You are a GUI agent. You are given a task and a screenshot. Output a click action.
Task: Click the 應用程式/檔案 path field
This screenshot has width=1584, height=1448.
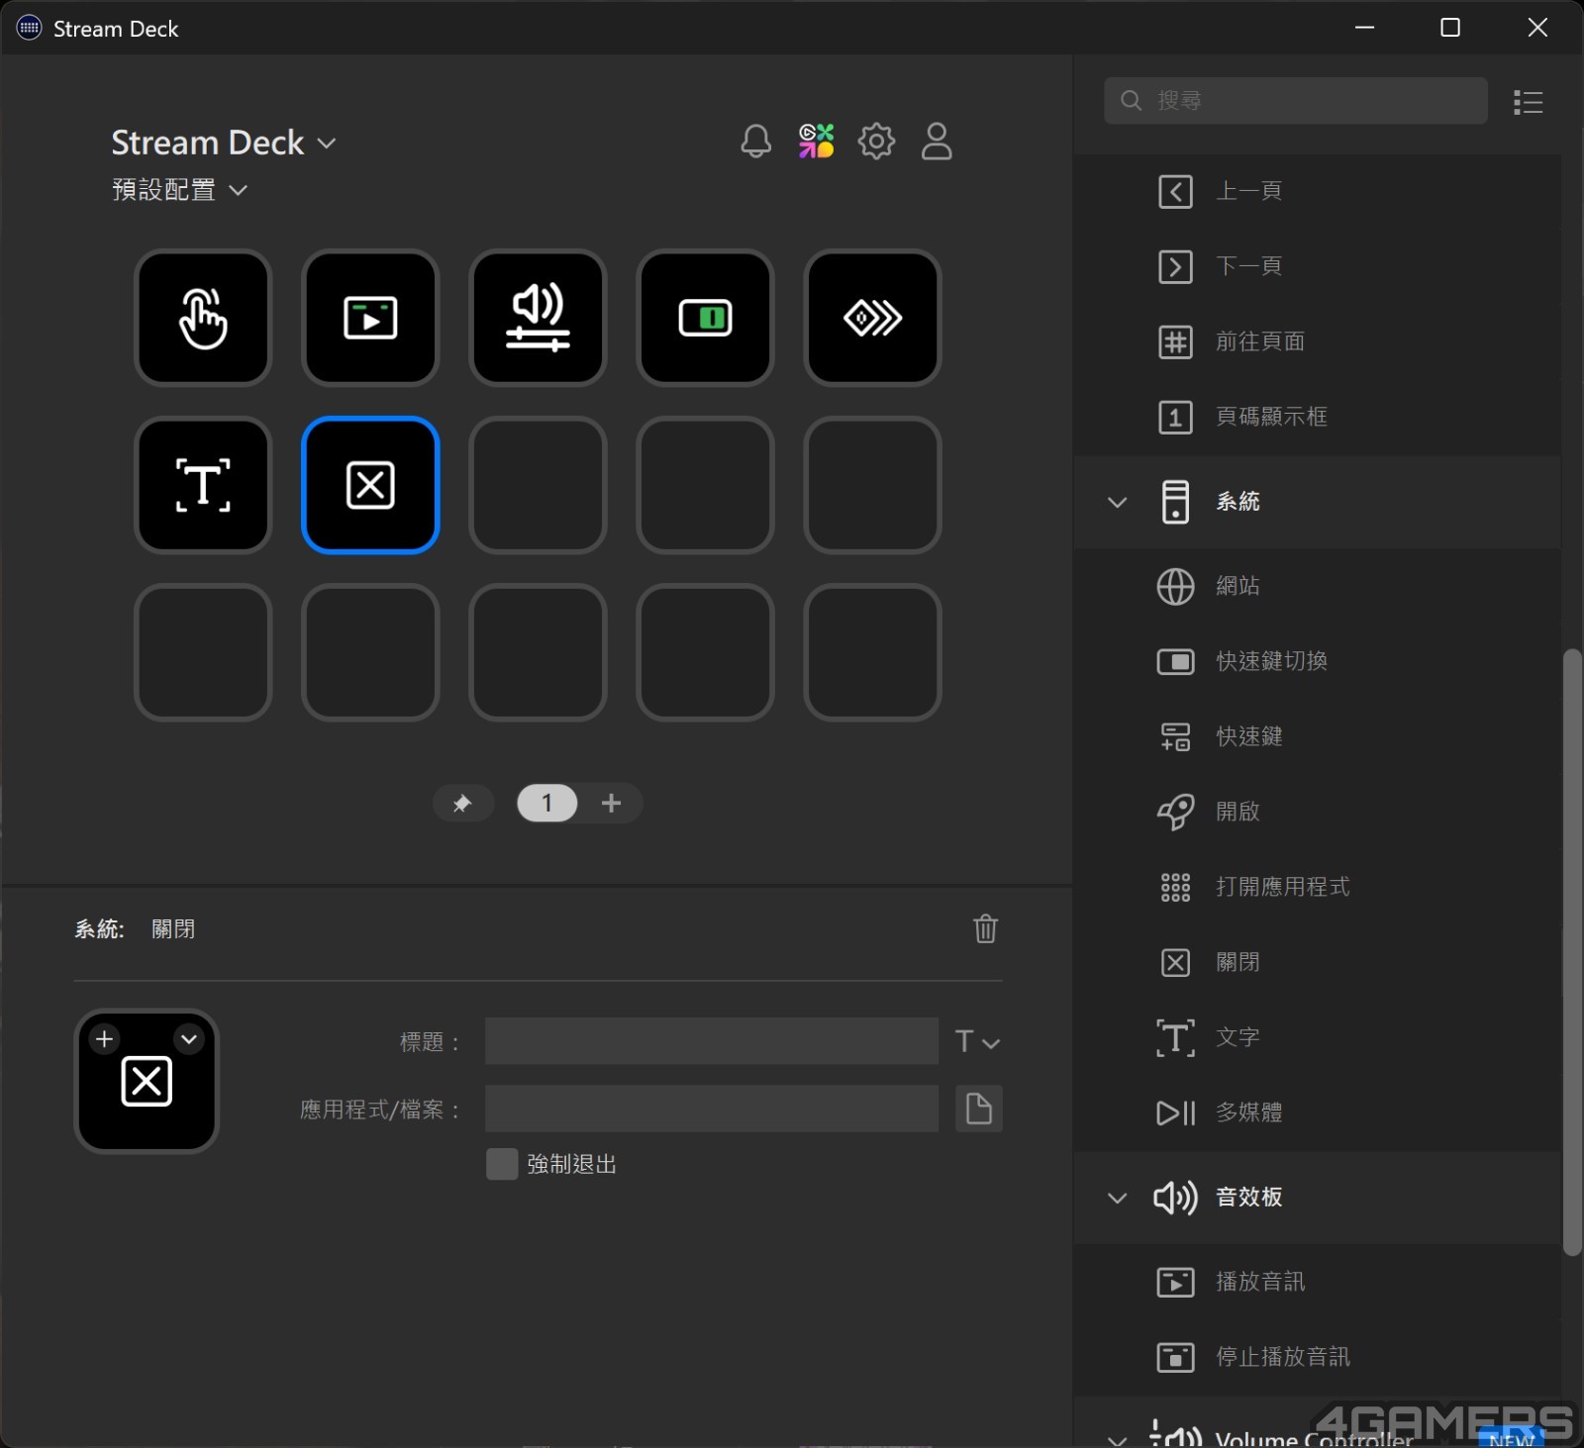(x=711, y=1109)
